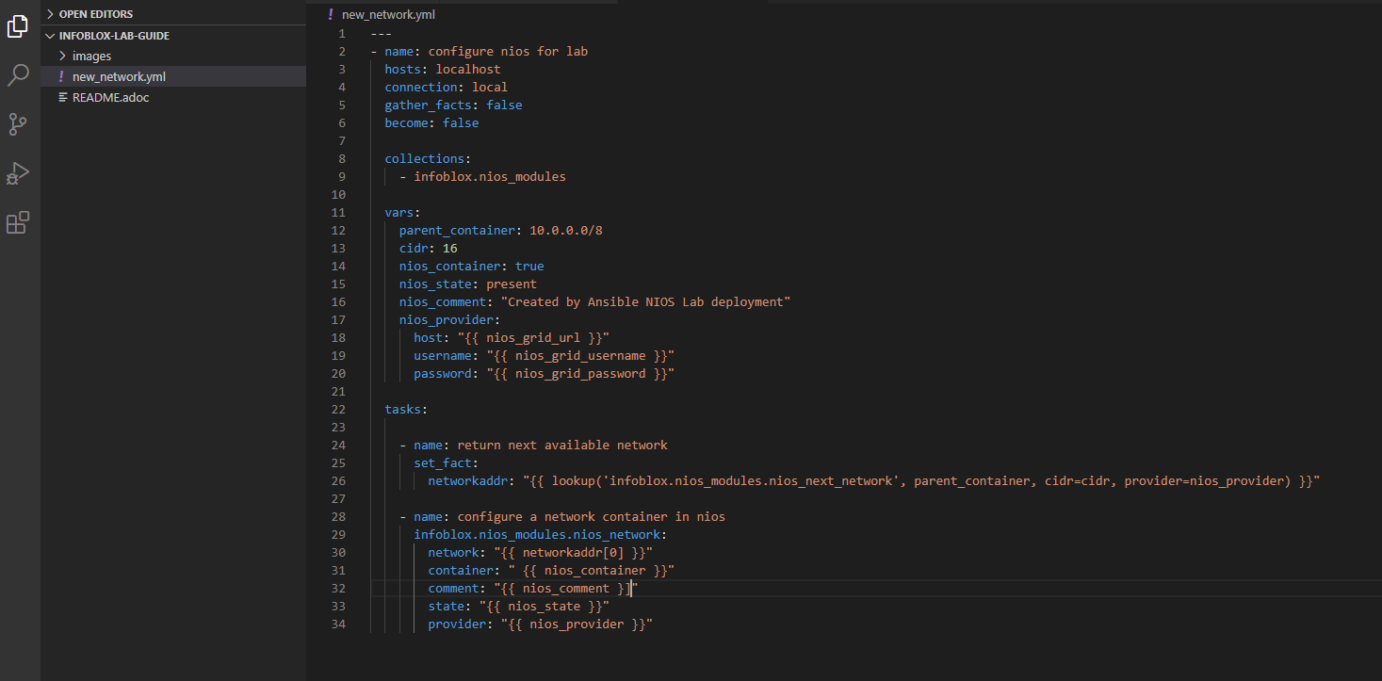Click the "tasks" key on line 22
Viewport: 1382px width, 681px height.
tap(403, 409)
